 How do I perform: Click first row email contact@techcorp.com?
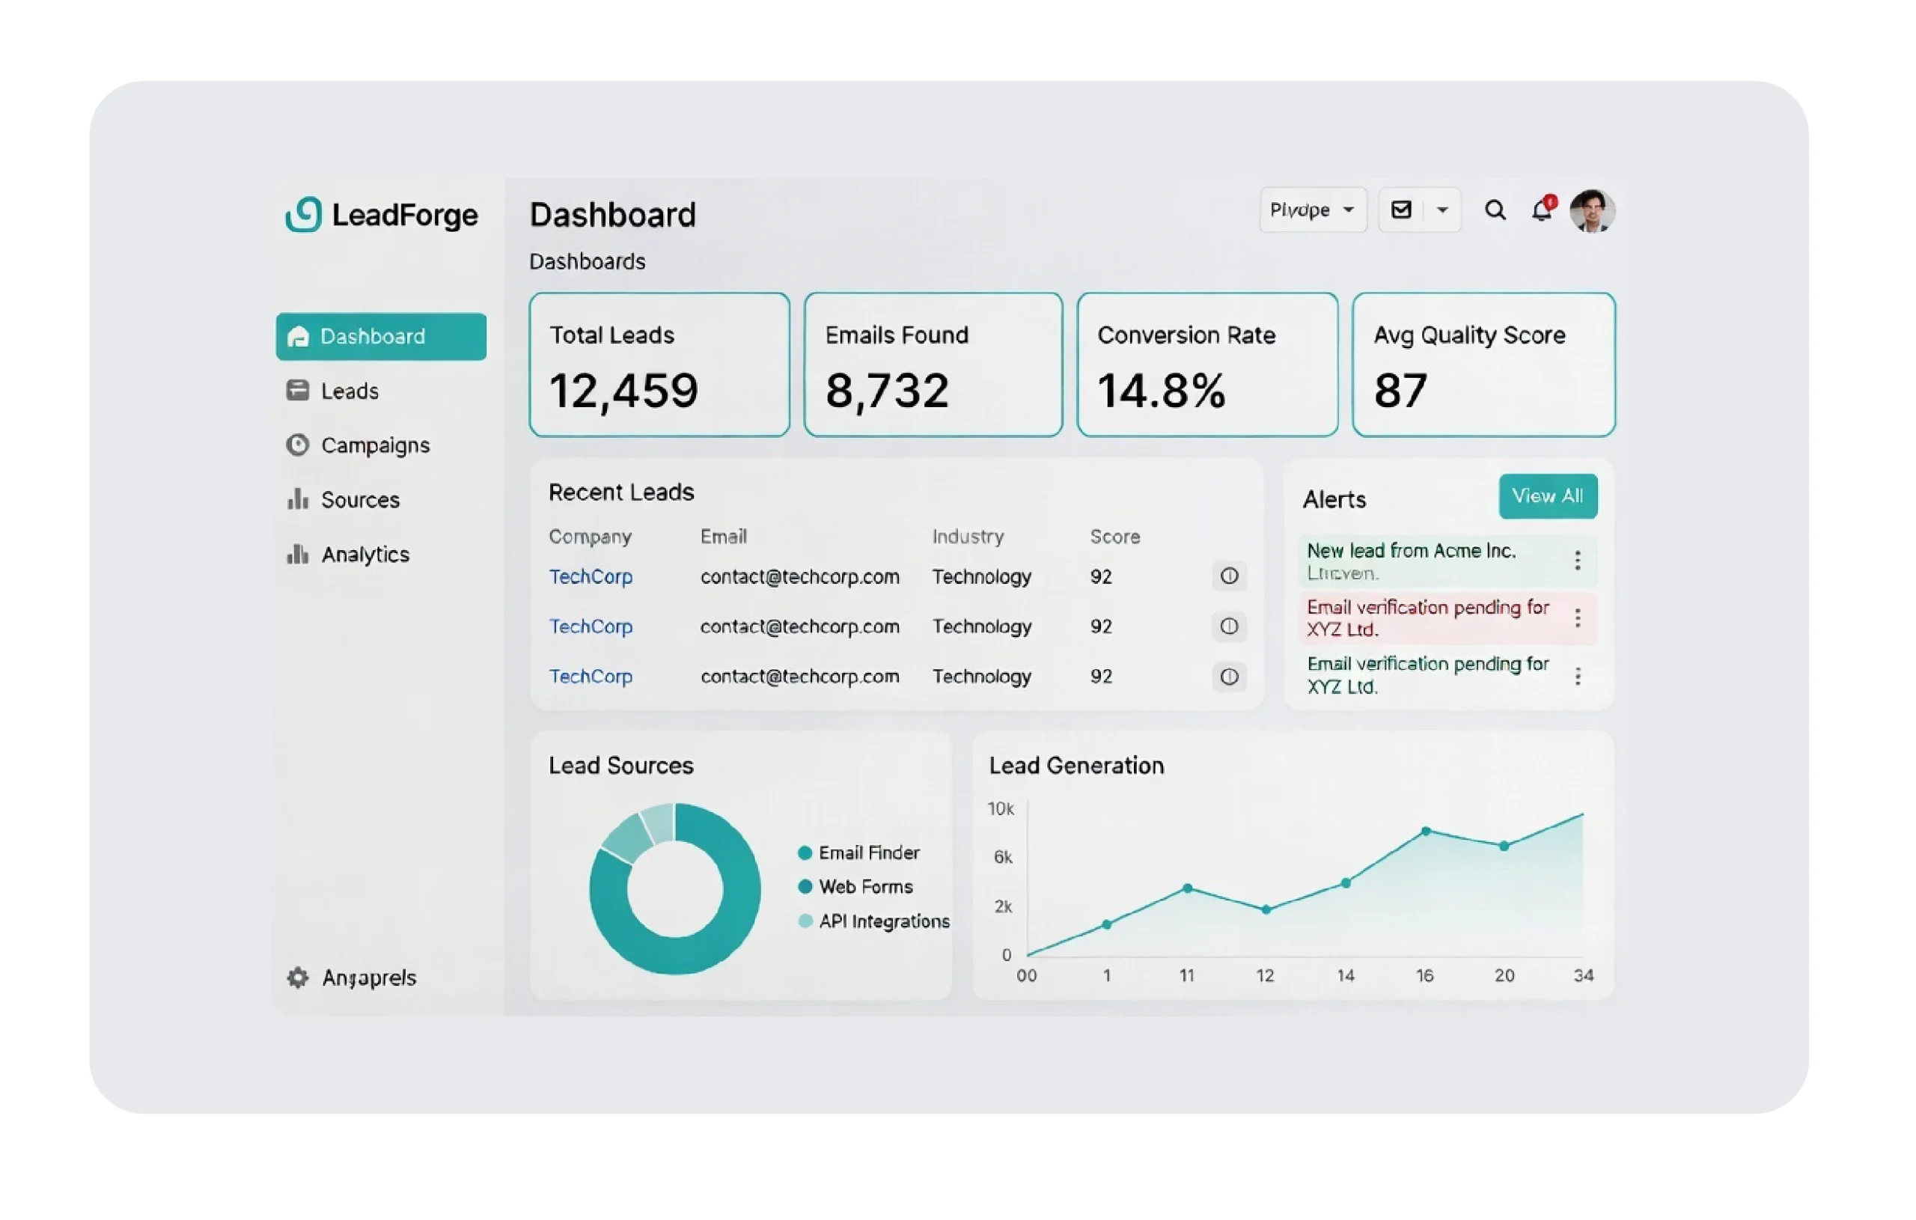(799, 577)
